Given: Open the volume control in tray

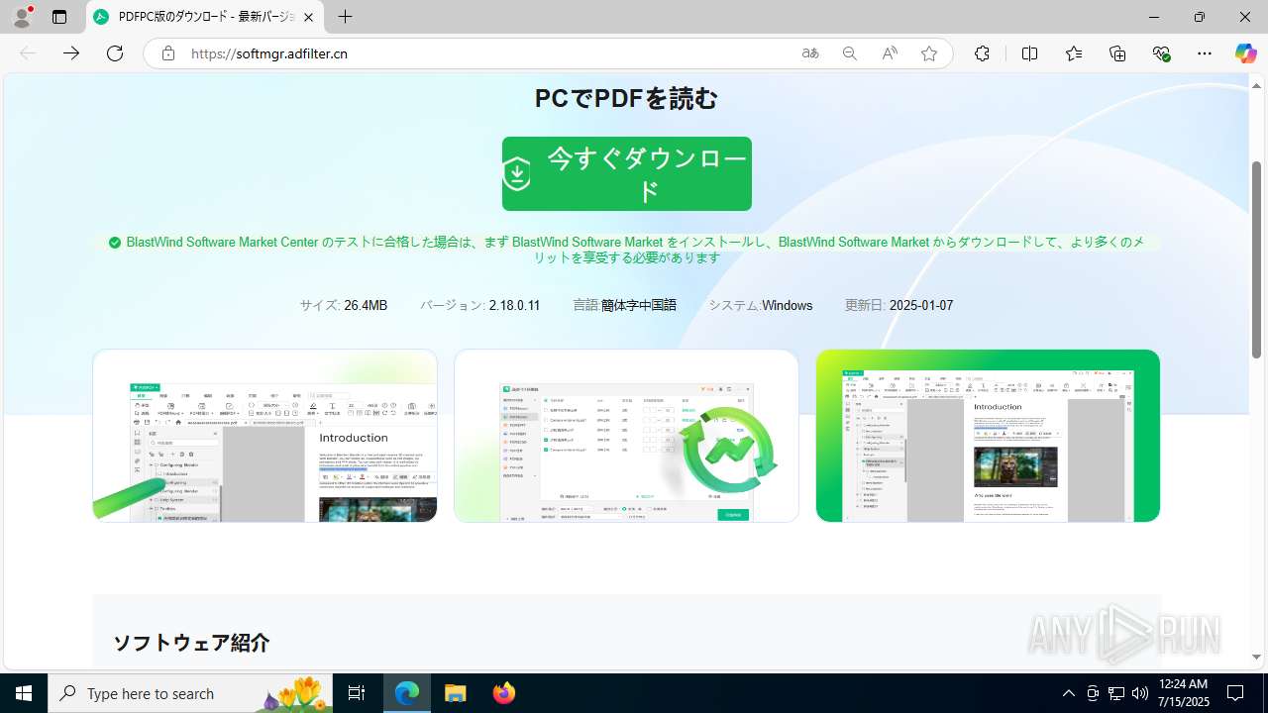Looking at the screenshot, I should coord(1140,693).
